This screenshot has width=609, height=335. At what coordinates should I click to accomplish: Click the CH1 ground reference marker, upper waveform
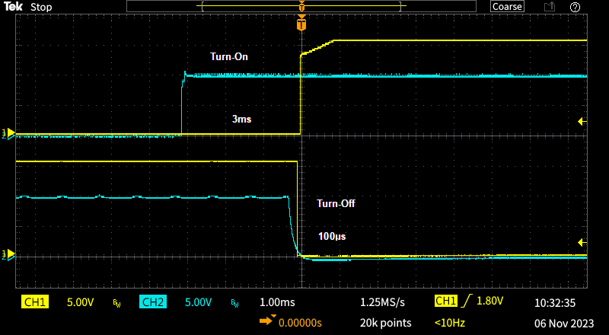point(9,132)
